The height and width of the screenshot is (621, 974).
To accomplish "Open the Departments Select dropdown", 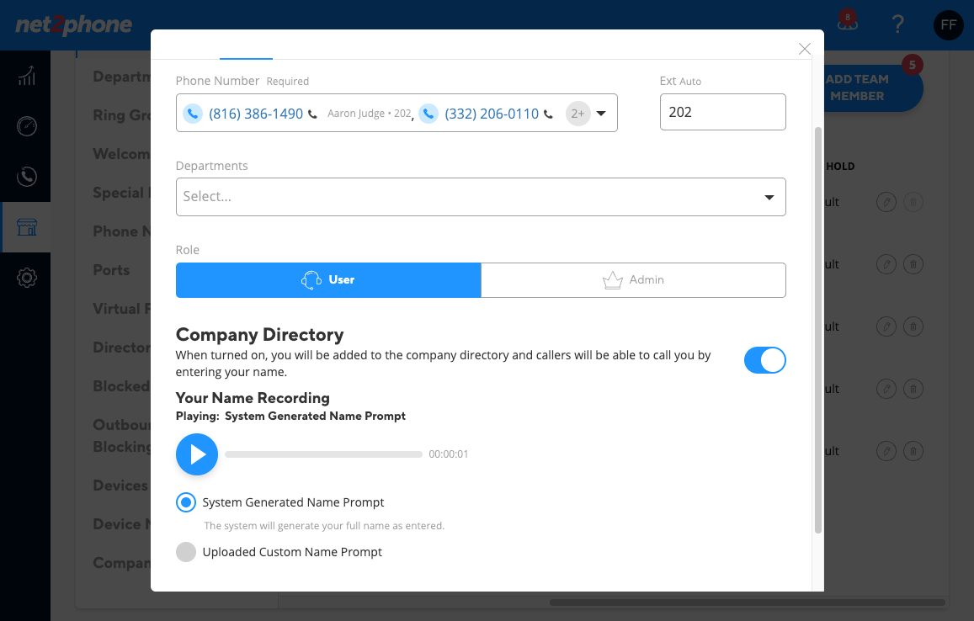I will (x=480, y=197).
